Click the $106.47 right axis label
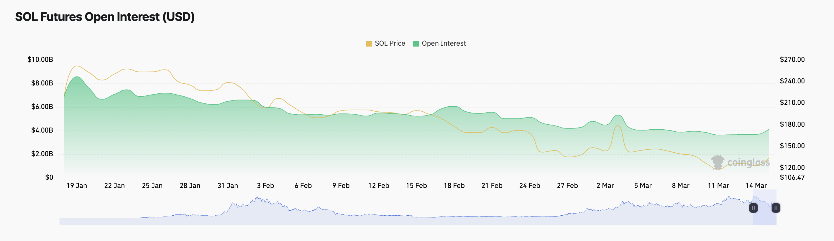Image resolution: width=834 pixels, height=241 pixels. tap(792, 177)
